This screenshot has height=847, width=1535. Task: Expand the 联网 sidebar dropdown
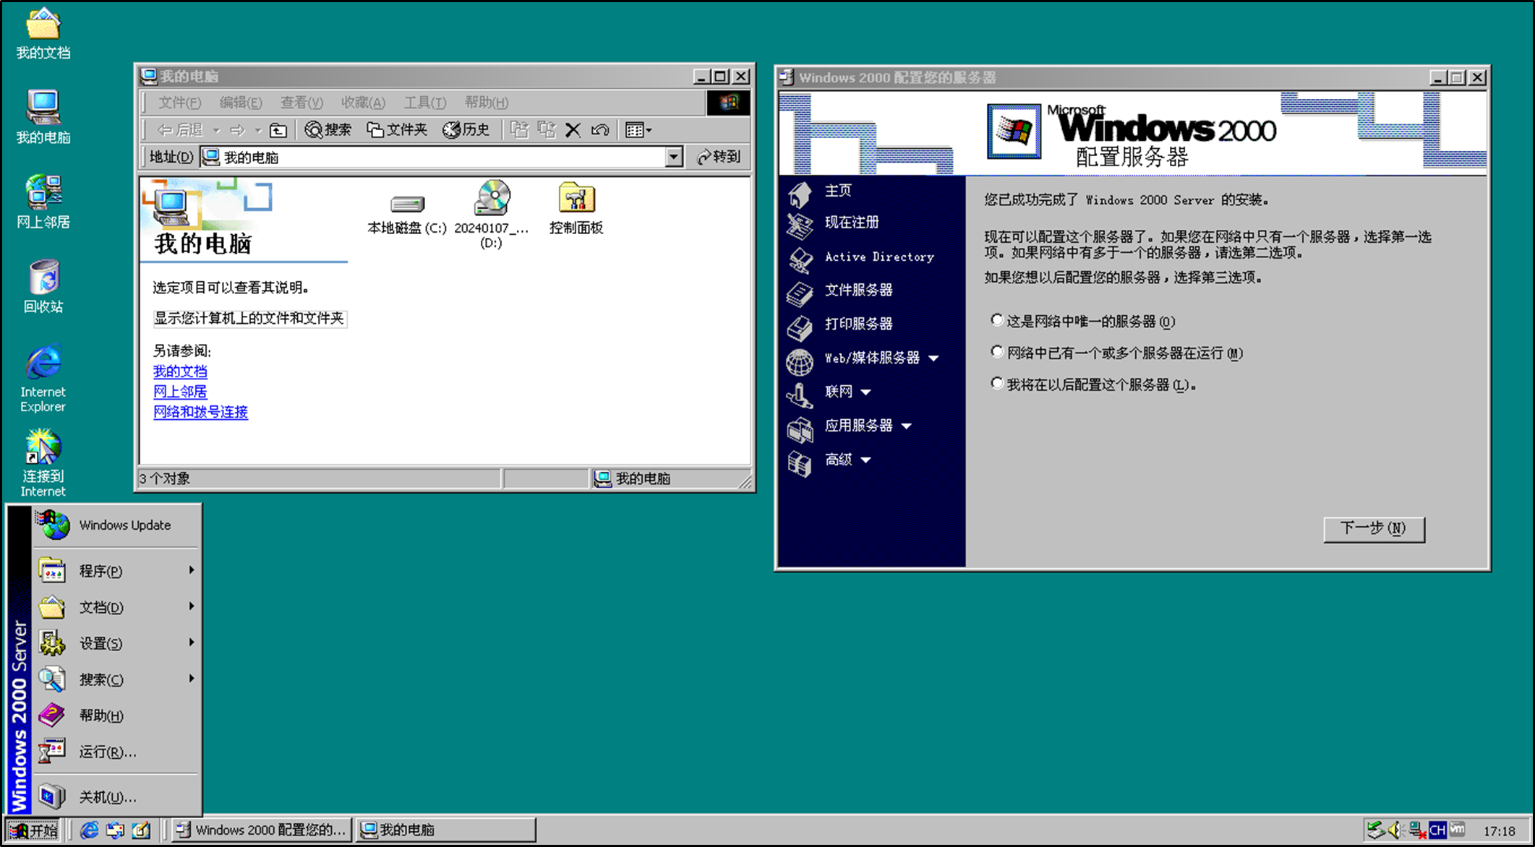865,391
